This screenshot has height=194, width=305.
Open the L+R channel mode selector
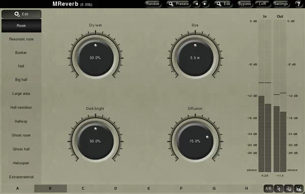tap(262, 4)
